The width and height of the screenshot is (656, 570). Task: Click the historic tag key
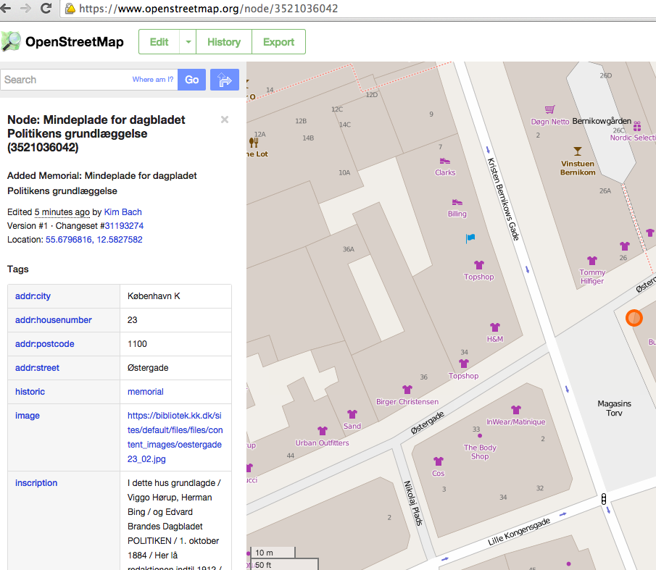coord(30,392)
